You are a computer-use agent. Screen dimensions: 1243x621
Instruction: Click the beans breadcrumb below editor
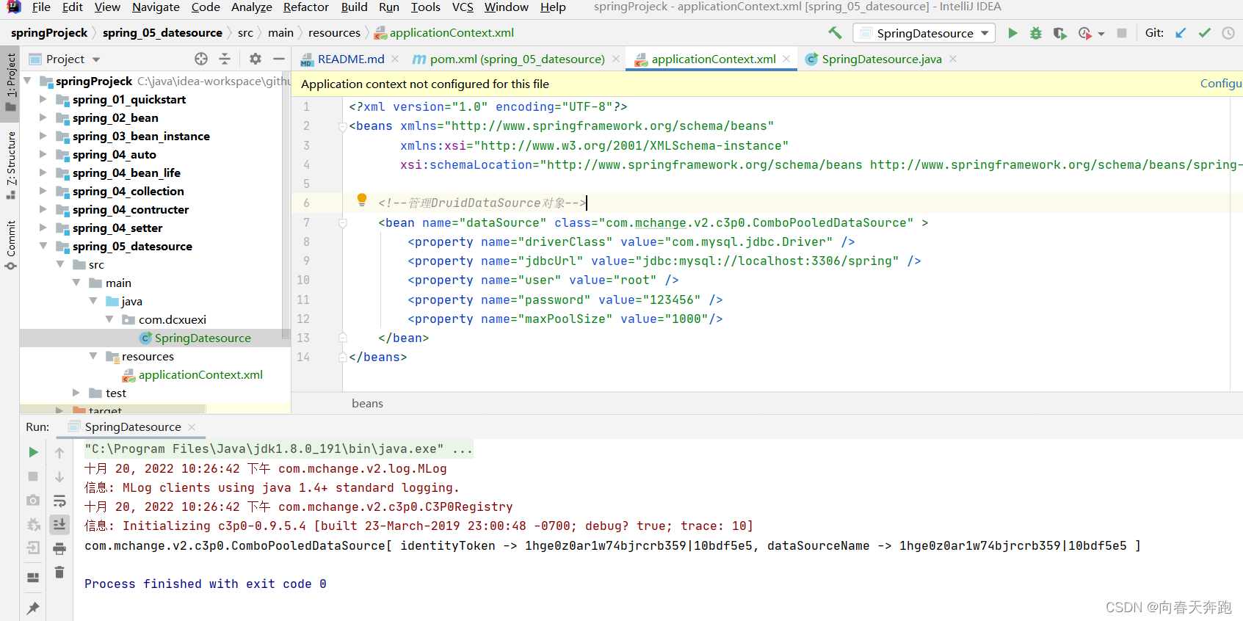pyautogui.click(x=367, y=403)
